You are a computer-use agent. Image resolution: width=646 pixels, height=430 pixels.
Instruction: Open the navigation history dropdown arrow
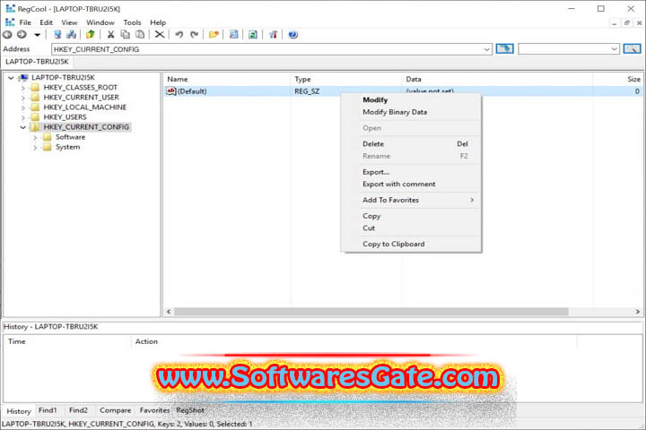37,35
